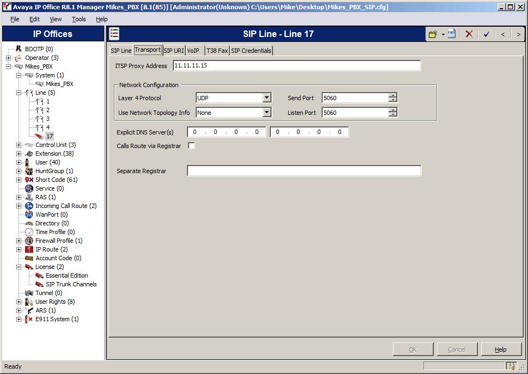Screen dimensions: 528x374
Task: Collapse the Line (5) node
Action: [x=19, y=93]
